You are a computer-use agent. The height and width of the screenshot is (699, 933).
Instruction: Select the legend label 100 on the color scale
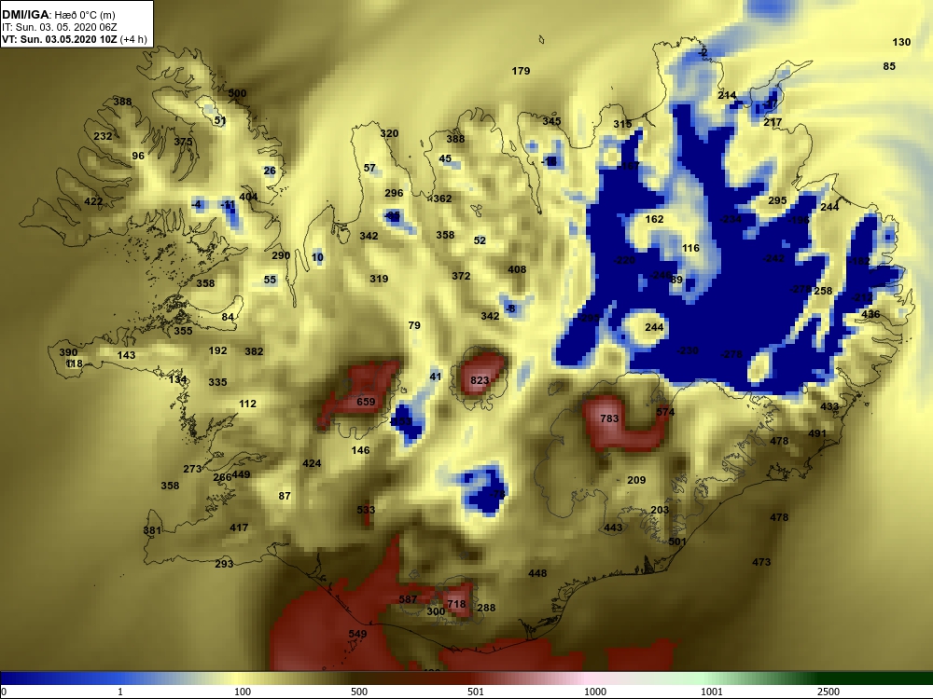coord(243,692)
